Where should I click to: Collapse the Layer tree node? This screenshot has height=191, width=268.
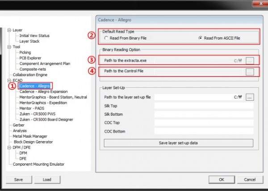(x=9, y=30)
